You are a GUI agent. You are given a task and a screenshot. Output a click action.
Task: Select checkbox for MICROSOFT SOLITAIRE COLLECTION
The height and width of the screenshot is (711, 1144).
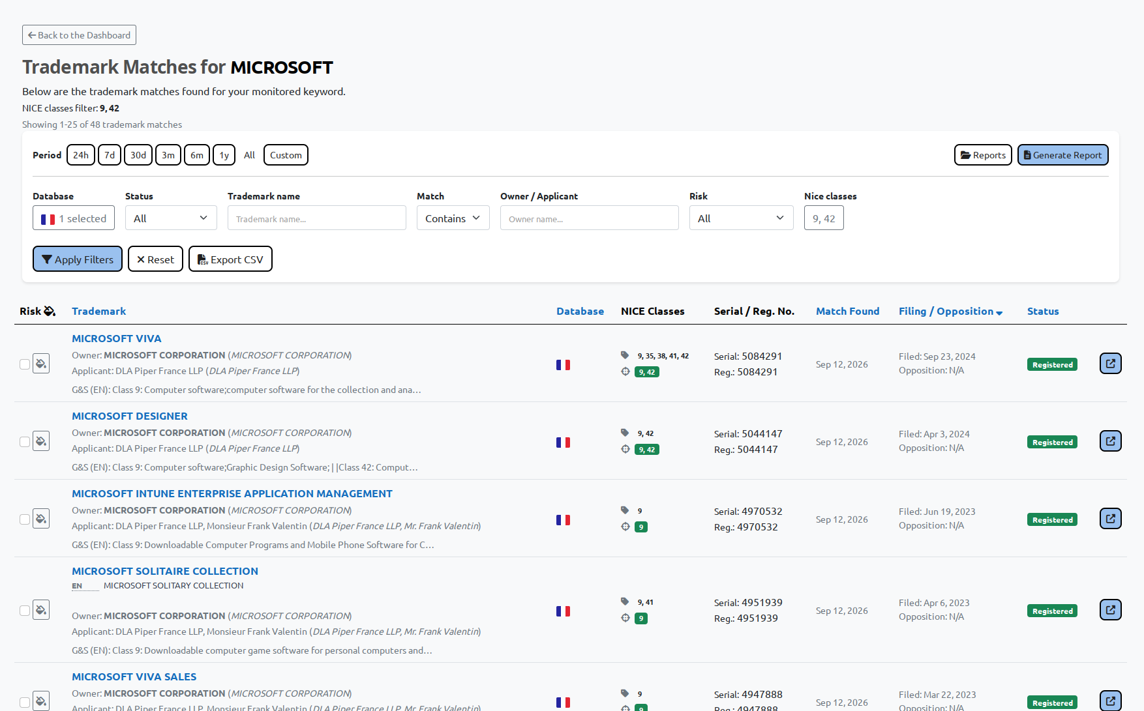tap(25, 611)
